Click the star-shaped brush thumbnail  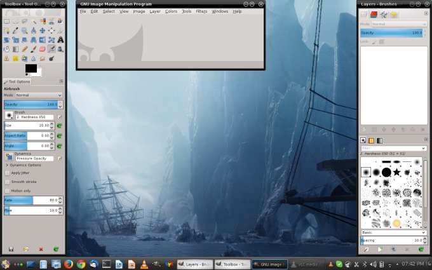[396, 172]
